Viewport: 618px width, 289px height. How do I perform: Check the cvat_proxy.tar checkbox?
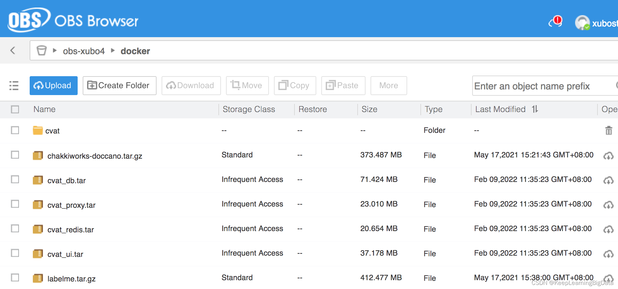tap(15, 204)
